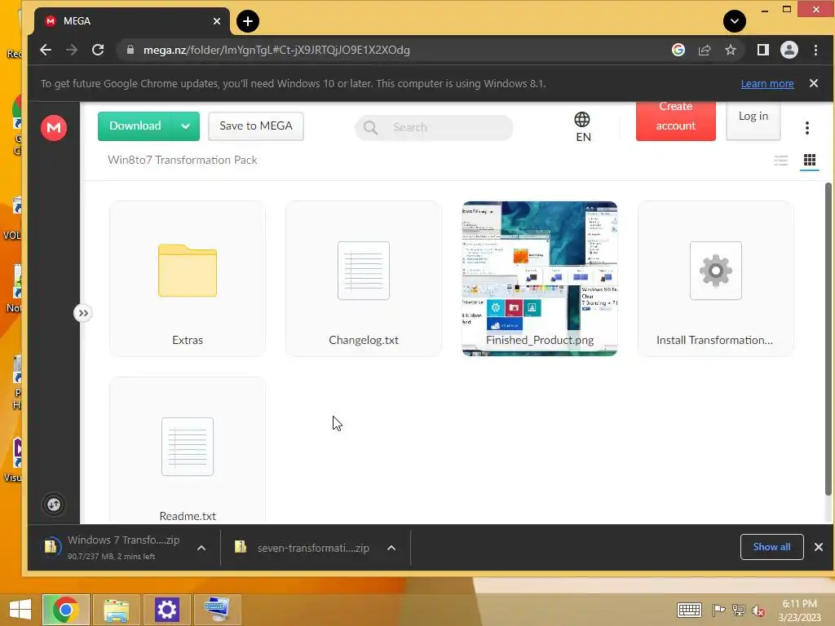Viewport: 835px width, 626px height.
Task: Open the tab search dropdown
Action: pos(735,21)
